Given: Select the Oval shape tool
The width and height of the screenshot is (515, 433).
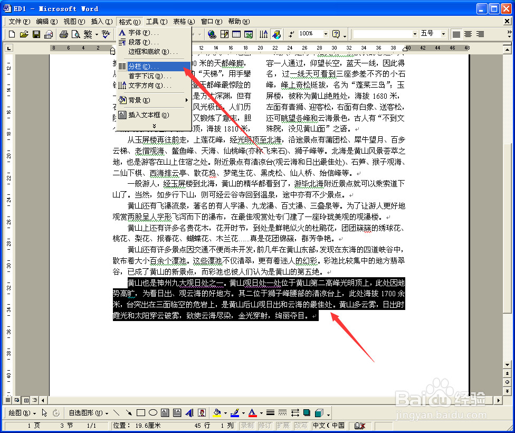Looking at the screenshot, I should [x=152, y=412].
